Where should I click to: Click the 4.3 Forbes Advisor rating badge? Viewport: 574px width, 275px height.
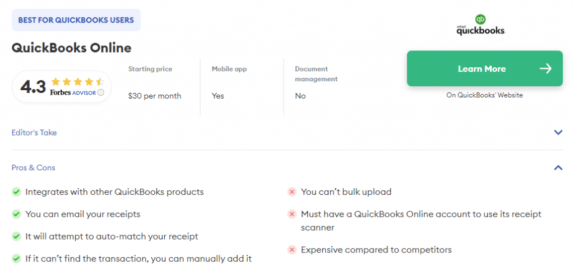[x=62, y=87]
